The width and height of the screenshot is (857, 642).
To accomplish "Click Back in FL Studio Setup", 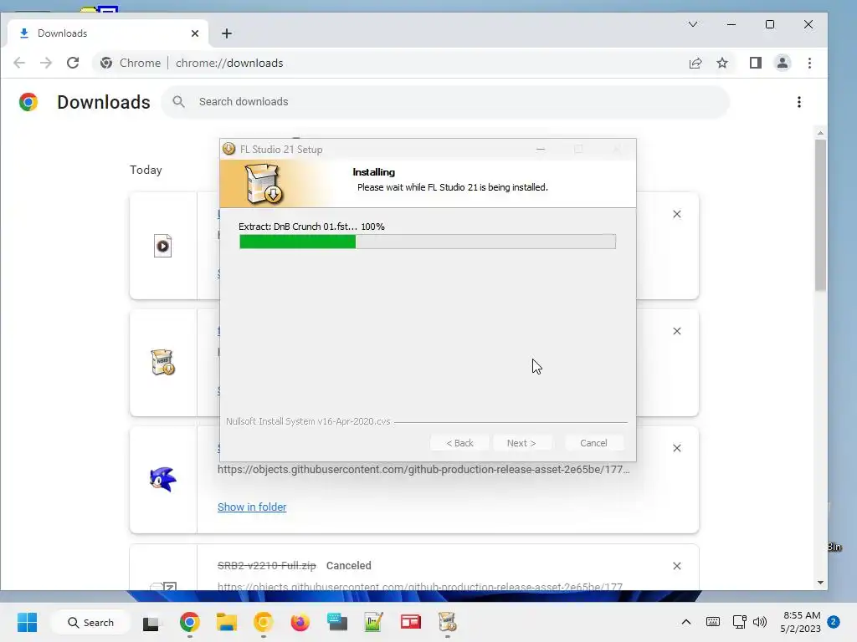I will [x=459, y=443].
